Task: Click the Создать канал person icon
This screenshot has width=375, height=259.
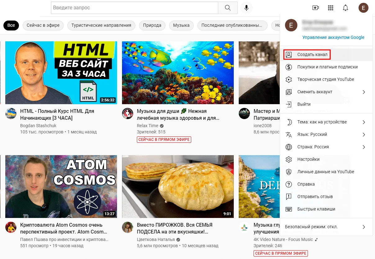Action: coord(289,55)
